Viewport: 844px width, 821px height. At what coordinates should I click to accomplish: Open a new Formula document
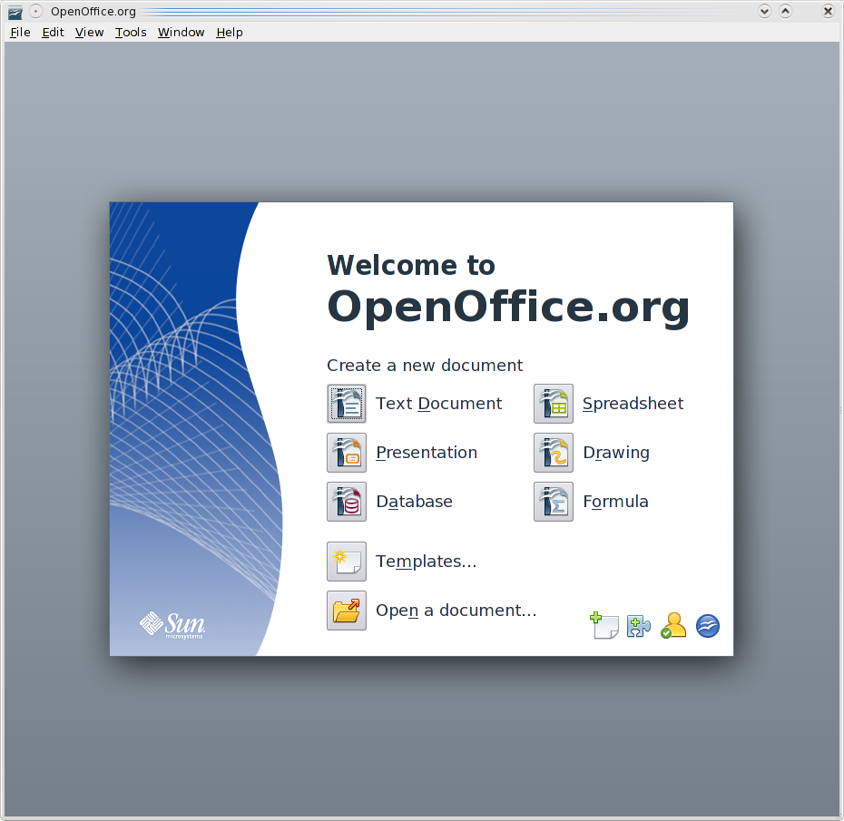point(554,502)
